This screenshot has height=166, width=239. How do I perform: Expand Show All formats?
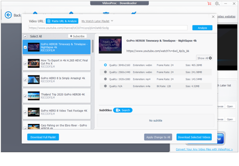point(204,58)
